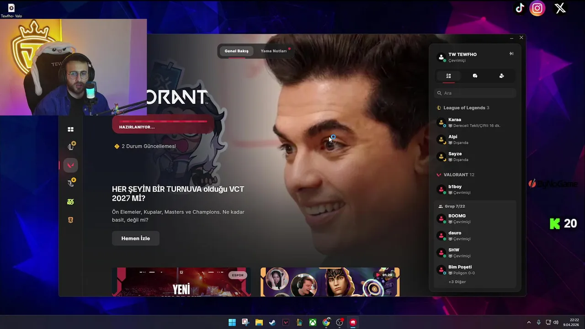
Task: Switch to Yama Notları tab
Action: click(x=274, y=51)
